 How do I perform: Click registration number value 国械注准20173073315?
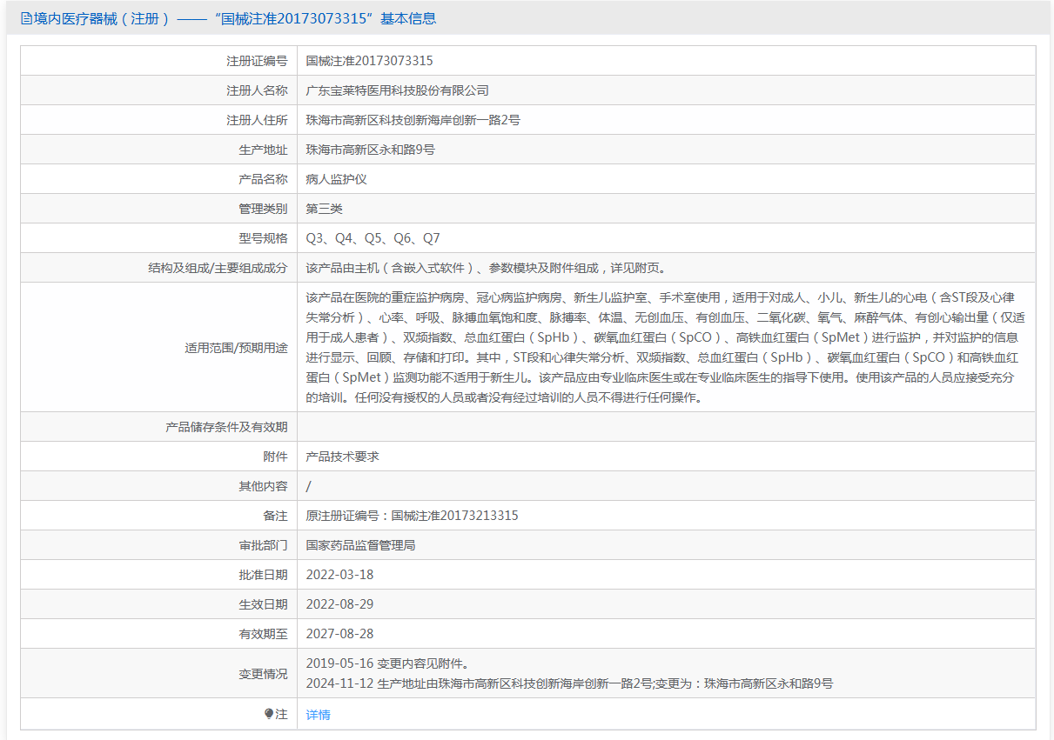click(x=370, y=61)
